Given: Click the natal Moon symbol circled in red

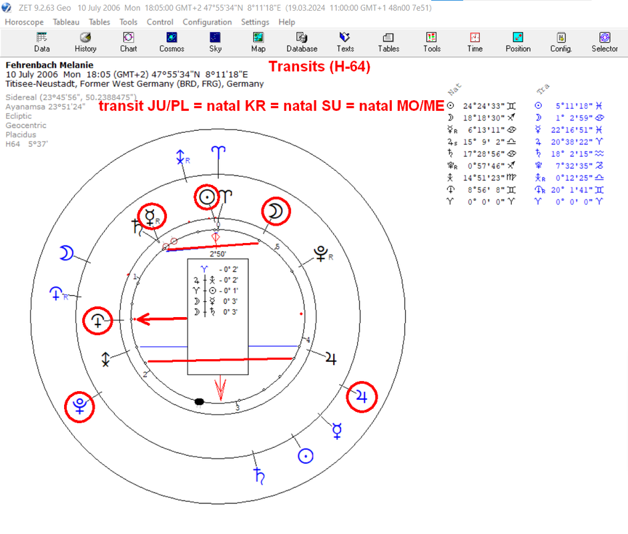Looking at the screenshot, I should (276, 211).
